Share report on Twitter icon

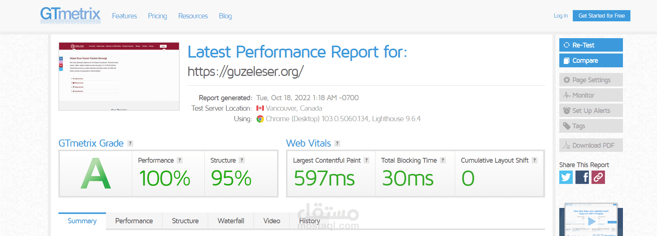(x=566, y=177)
